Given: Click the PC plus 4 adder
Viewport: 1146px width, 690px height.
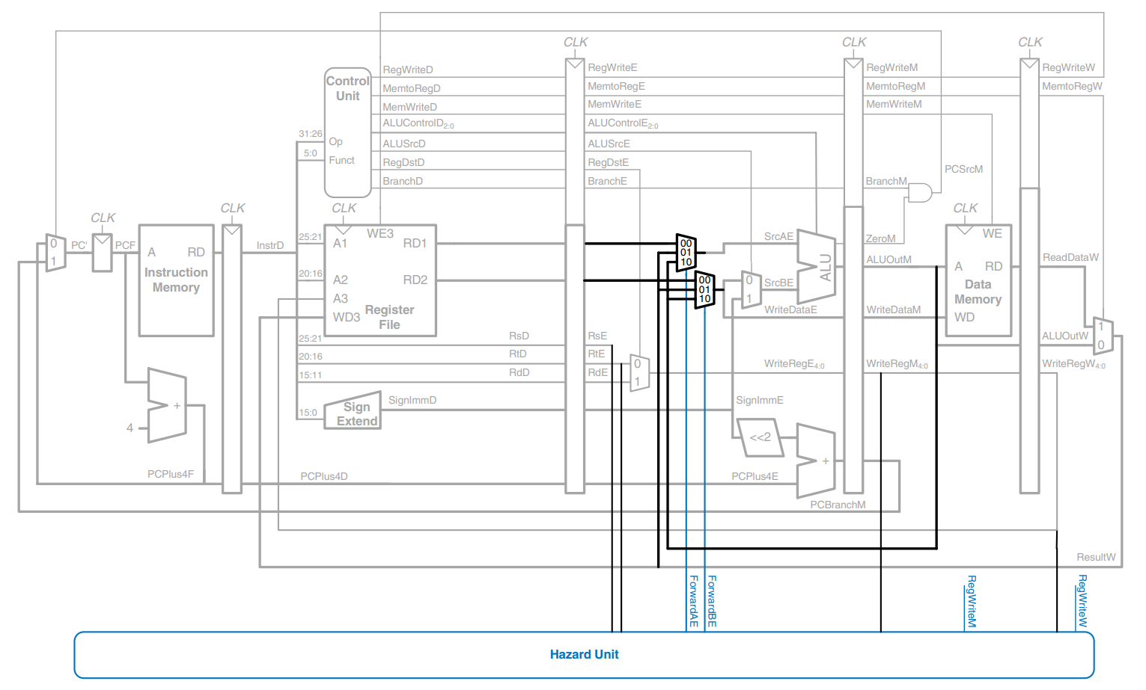Looking at the screenshot, I should 167,405.
